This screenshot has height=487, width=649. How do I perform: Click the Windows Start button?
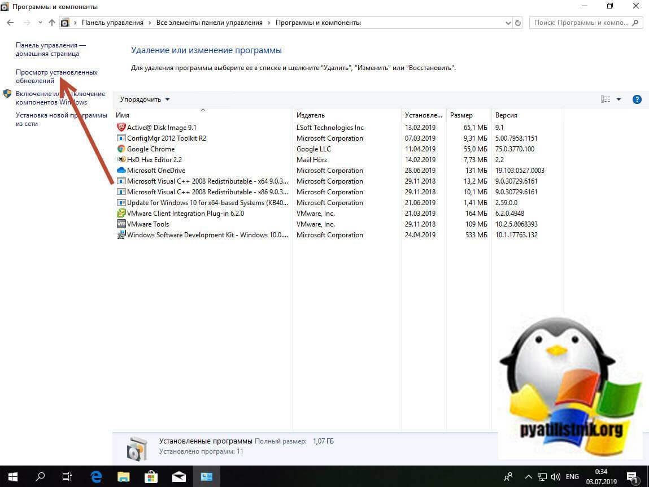(12, 476)
